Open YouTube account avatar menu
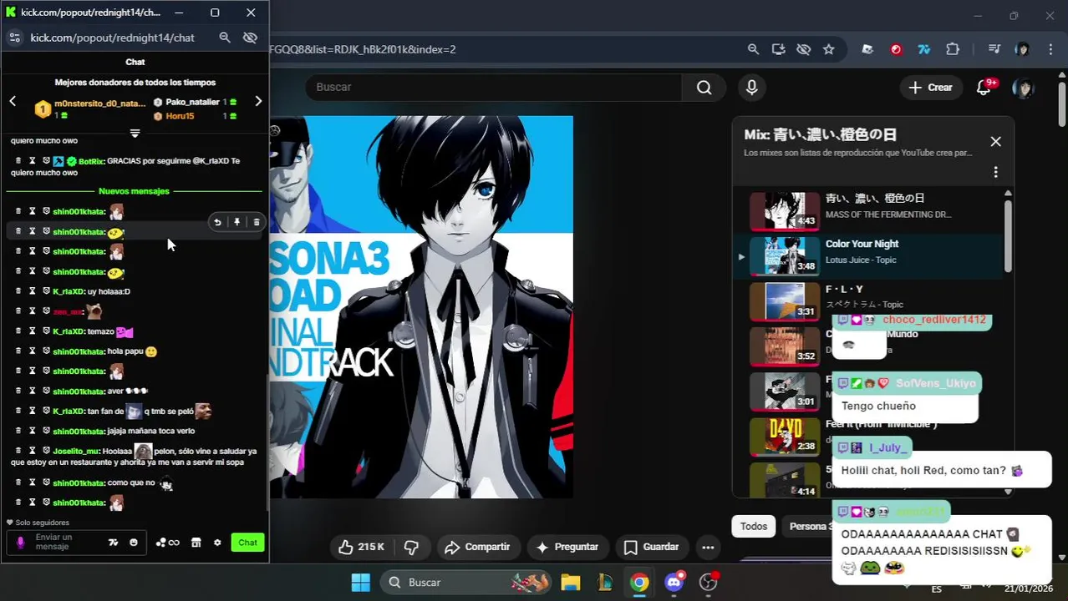 [1023, 88]
